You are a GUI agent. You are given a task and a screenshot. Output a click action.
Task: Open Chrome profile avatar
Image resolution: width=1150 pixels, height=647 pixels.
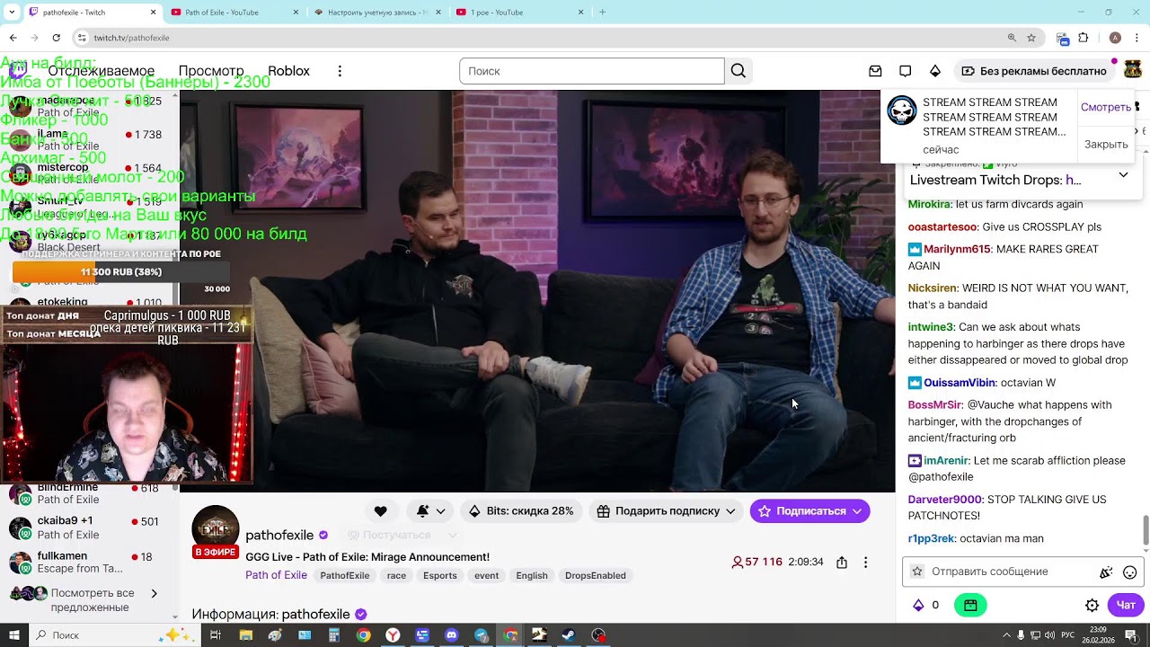(1115, 38)
